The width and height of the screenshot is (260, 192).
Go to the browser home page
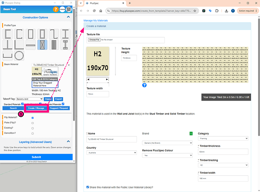[101, 11]
